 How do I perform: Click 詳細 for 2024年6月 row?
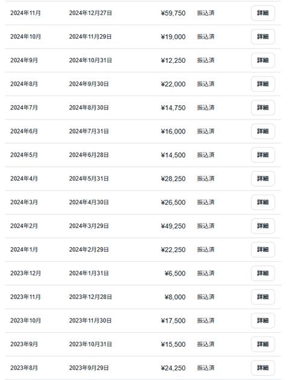(262, 131)
